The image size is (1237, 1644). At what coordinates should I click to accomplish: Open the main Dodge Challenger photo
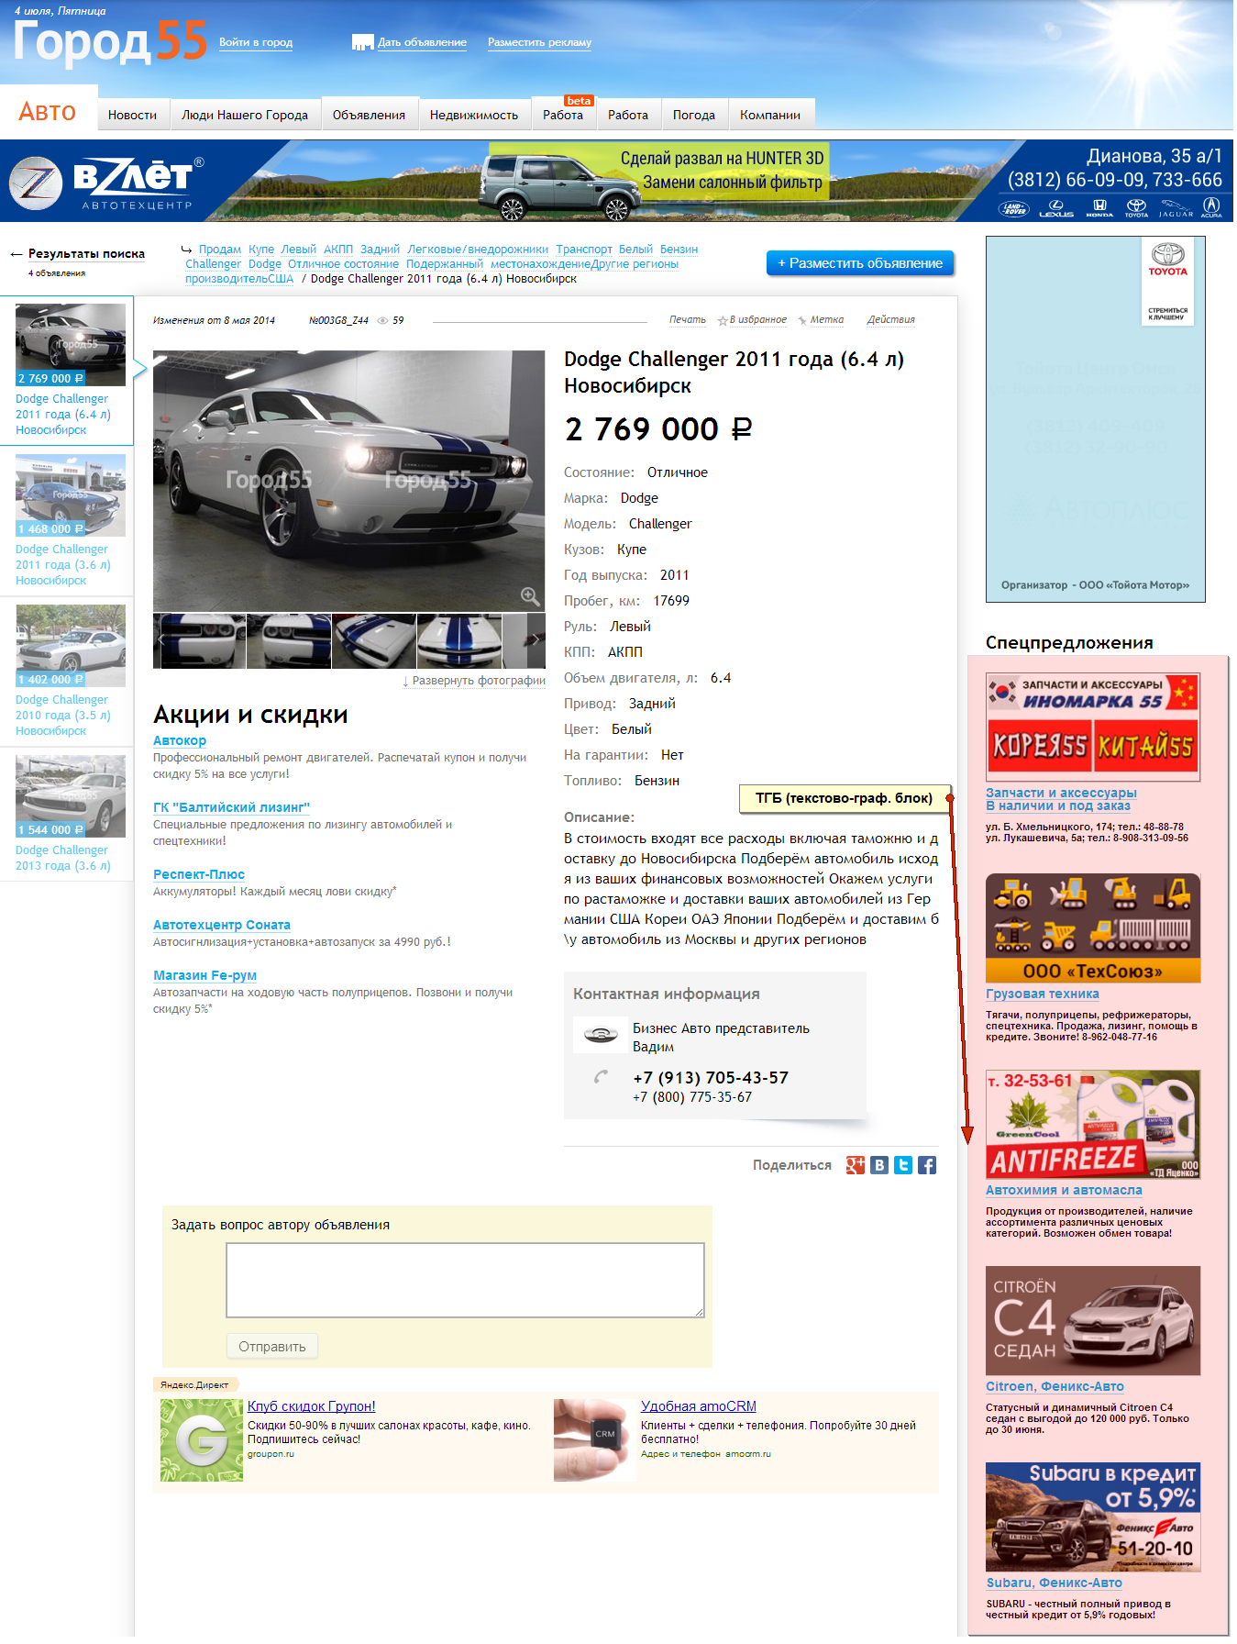coord(348,481)
